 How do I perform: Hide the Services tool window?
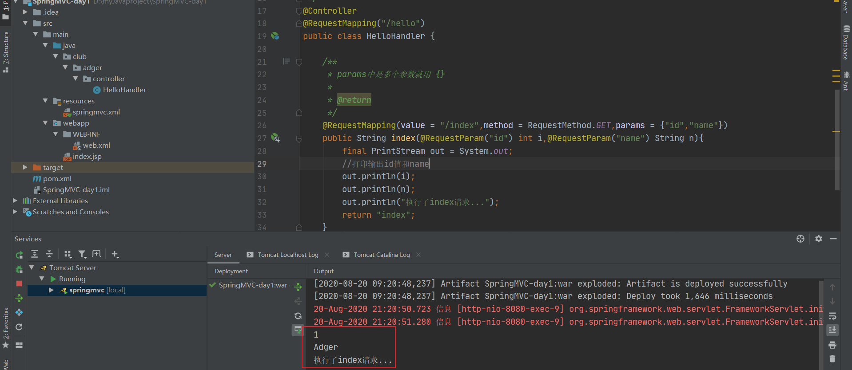click(833, 239)
